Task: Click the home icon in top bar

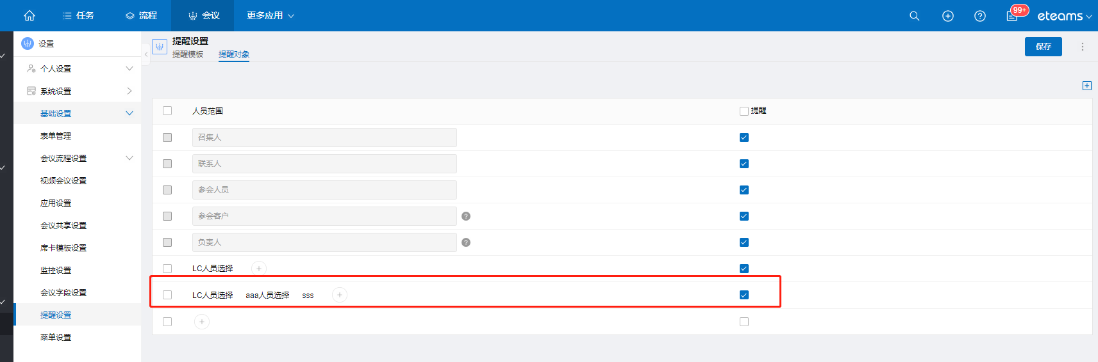Action: point(29,15)
